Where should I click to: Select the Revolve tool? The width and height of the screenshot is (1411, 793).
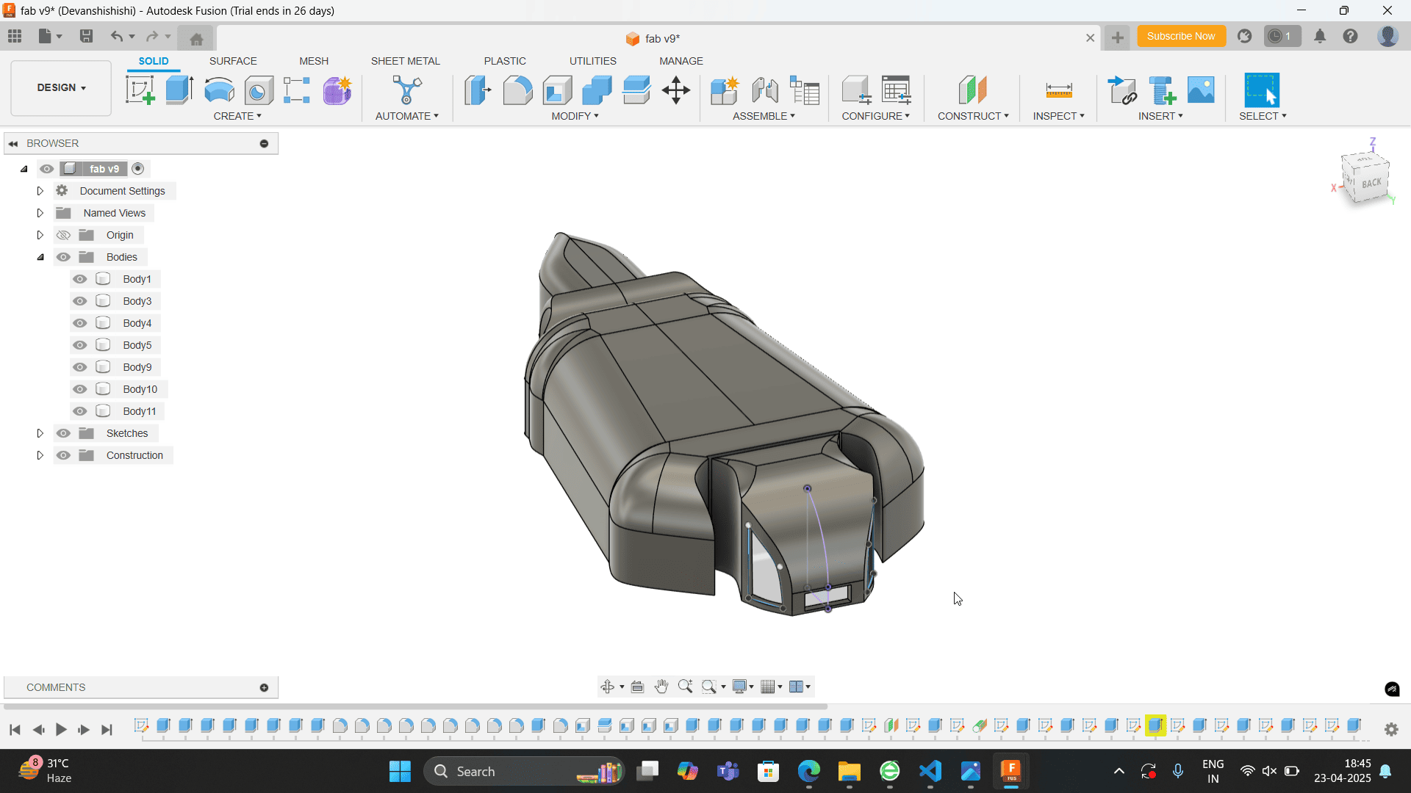coord(219,90)
